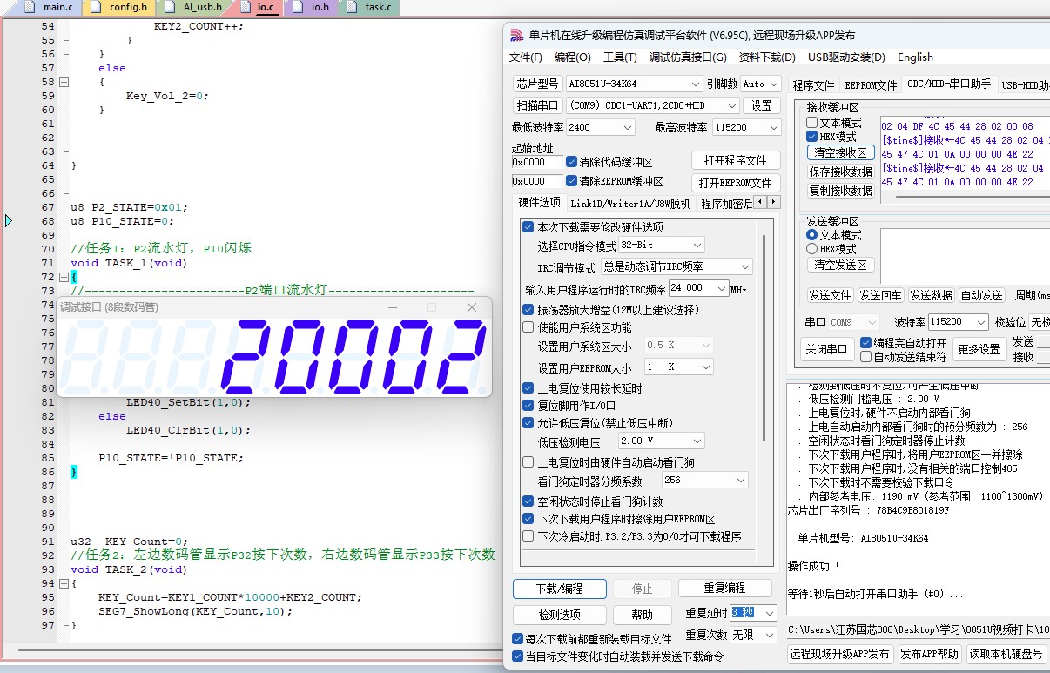Enable 文本模式 checkbox in receive buffer
The height and width of the screenshot is (673, 1050).
tap(811, 124)
